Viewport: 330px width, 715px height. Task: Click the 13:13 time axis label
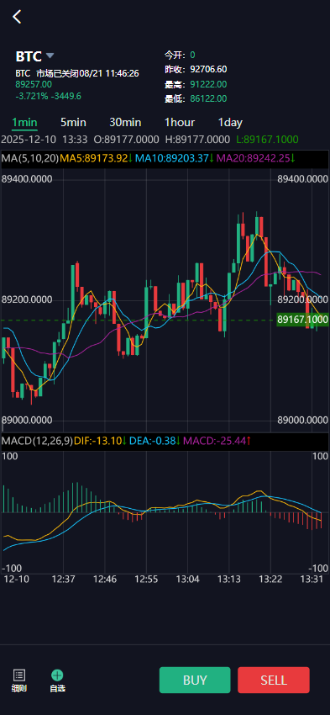(x=228, y=579)
